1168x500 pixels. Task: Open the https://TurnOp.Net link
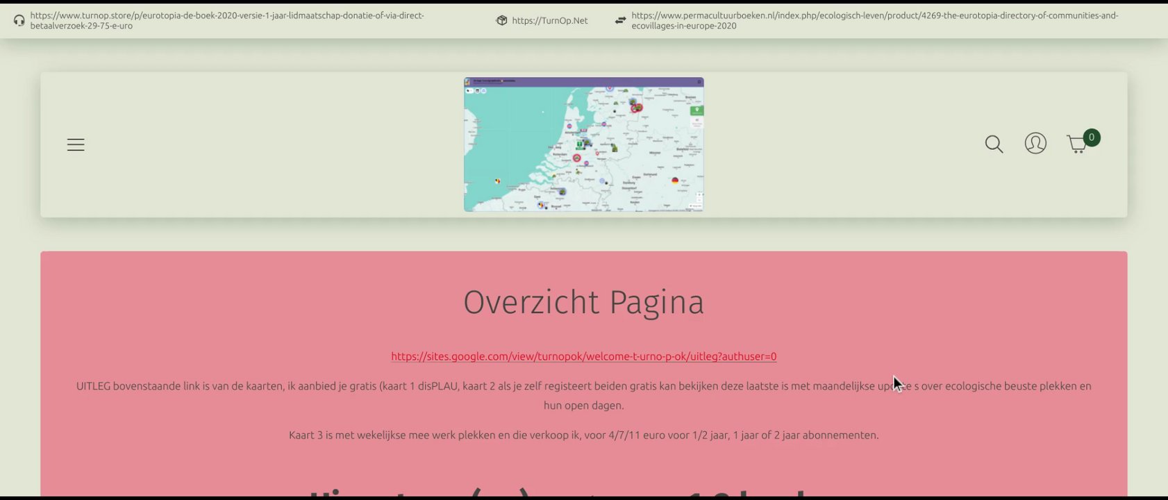click(x=550, y=21)
